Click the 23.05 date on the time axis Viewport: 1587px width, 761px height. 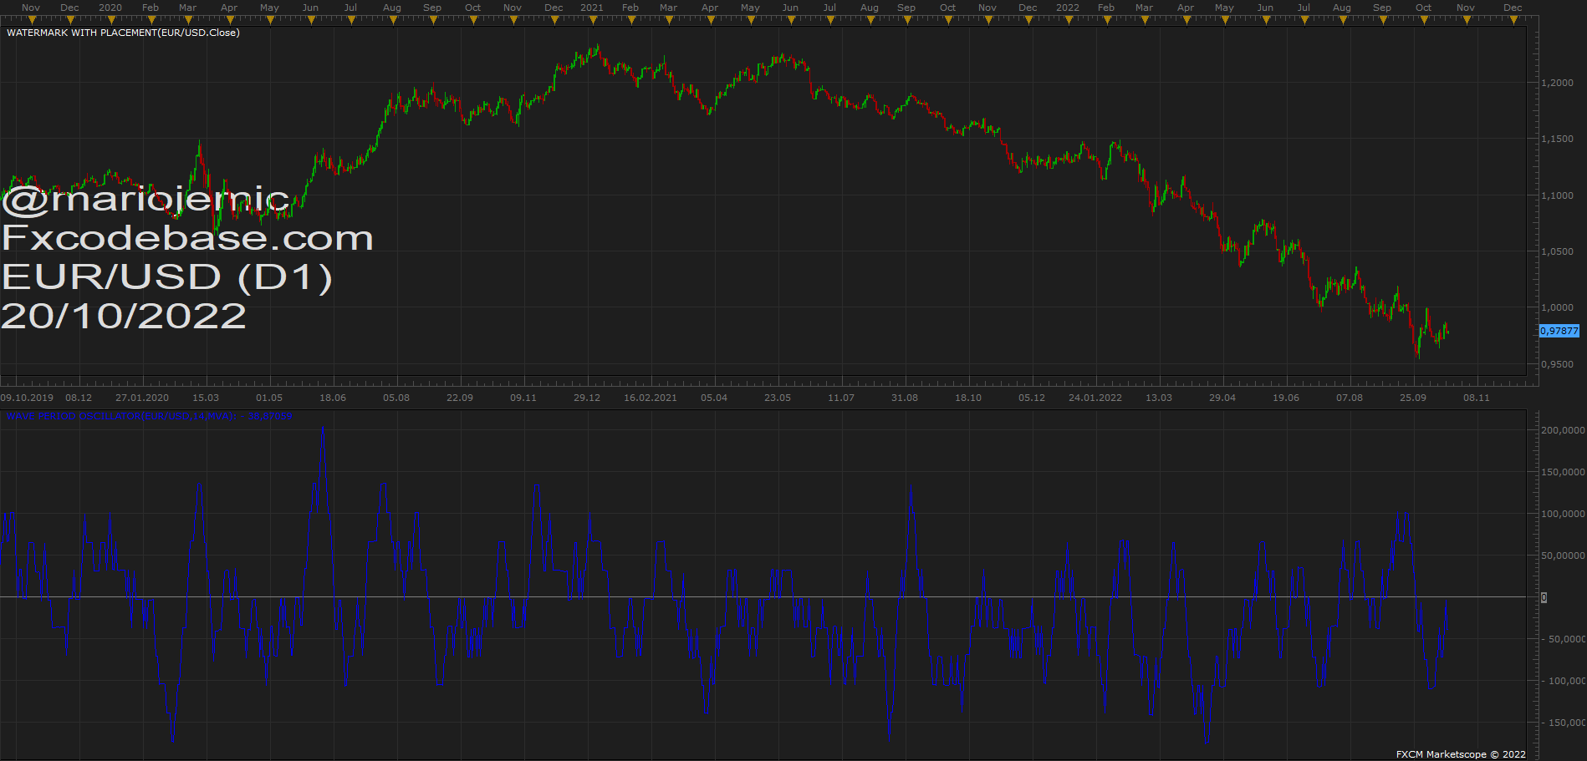click(x=778, y=398)
